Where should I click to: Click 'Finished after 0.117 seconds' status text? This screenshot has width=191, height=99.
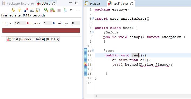tap(23, 15)
